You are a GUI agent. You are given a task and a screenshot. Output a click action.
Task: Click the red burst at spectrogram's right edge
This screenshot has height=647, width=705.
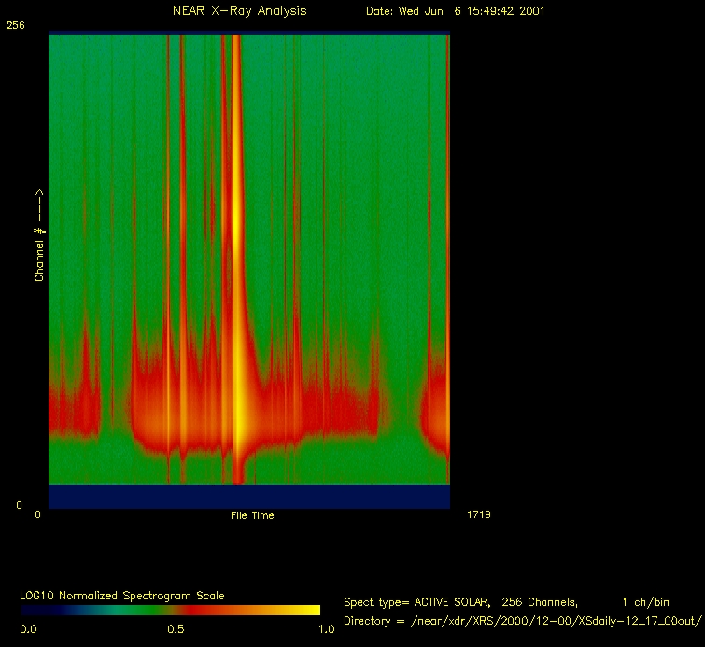click(x=437, y=411)
